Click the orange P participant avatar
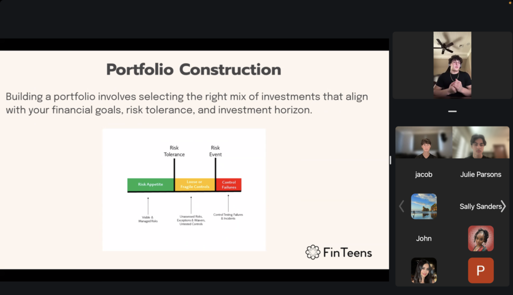 click(x=480, y=270)
